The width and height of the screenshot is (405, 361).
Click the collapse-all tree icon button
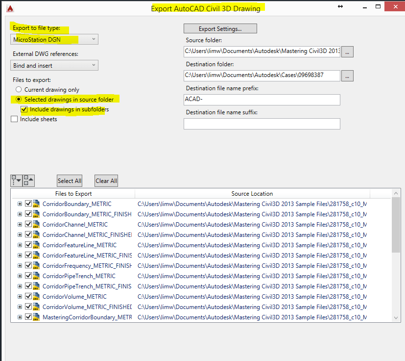point(28,180)
